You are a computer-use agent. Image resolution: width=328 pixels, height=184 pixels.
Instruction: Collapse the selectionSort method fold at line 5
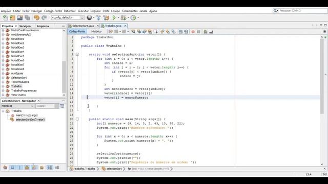77,55
